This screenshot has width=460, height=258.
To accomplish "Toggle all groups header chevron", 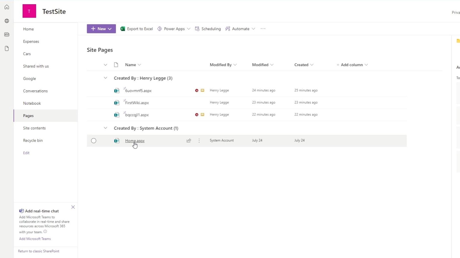I will [x=106, y=65].
